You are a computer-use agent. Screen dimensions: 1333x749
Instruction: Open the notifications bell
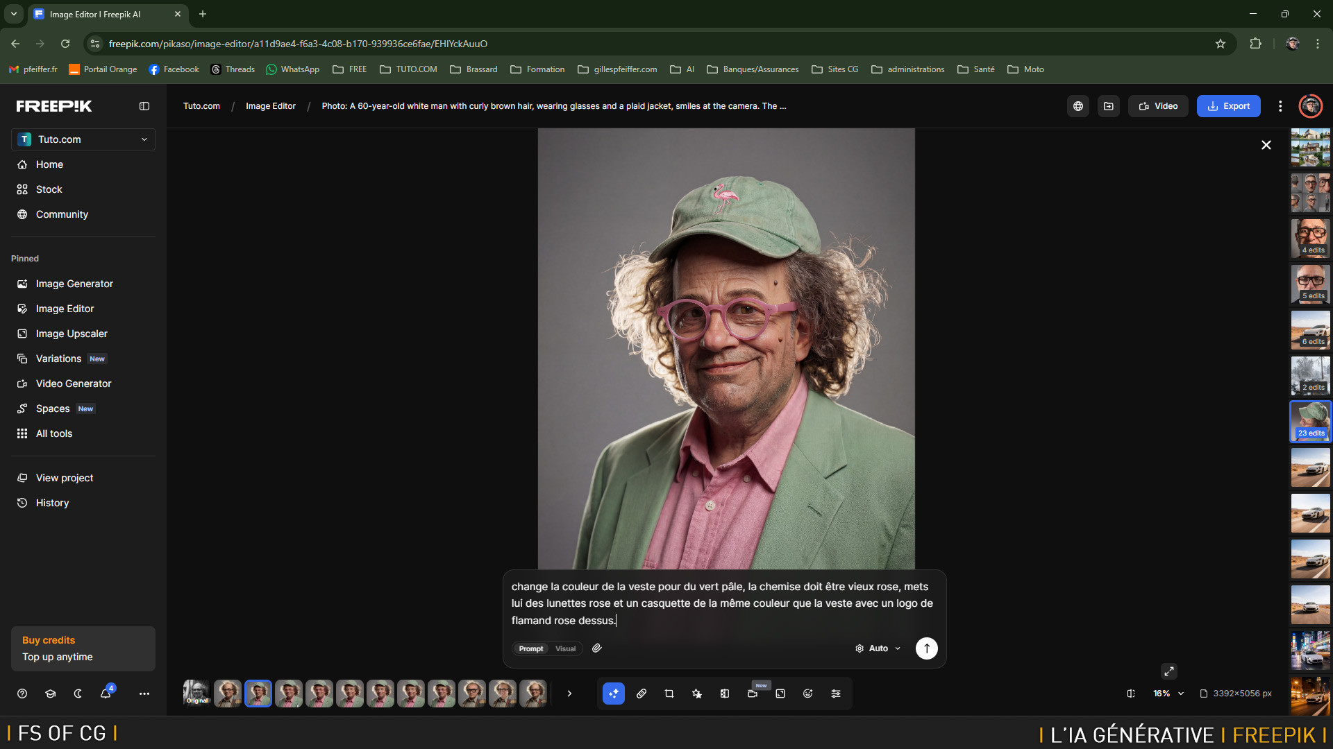click(x=106, y=694)
